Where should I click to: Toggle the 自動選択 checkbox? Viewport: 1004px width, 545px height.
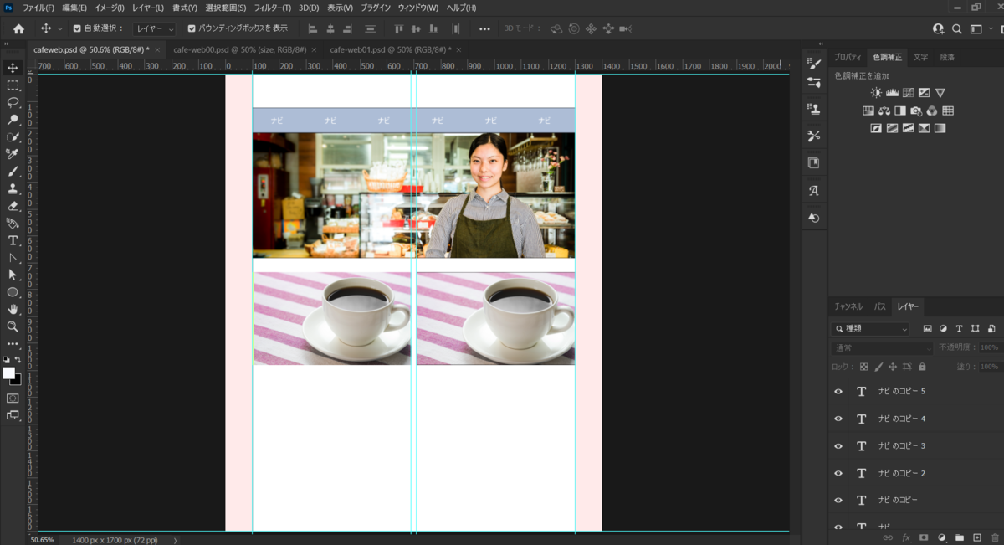click(x=77, y=28)
